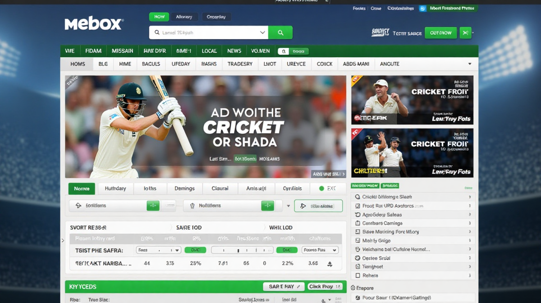
Task: Click the green plus button beside Nolittems
Action: click(267, 206)
